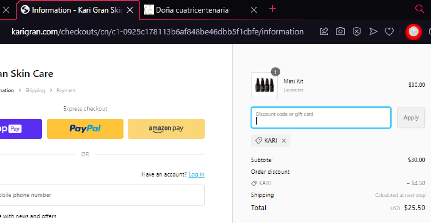431x223 pixels.
Task: Add bookmark with the heart icon
Action: click(x=389, y=32)
